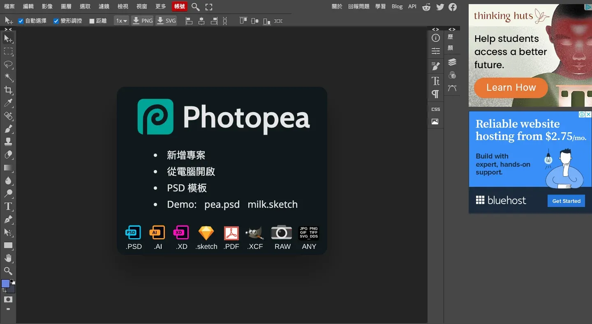Click the search magnifier in menu bar

[x=196, y=7]
